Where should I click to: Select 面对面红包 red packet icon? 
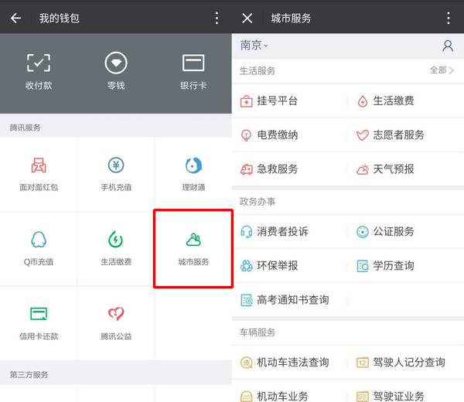tap(39, 165)
